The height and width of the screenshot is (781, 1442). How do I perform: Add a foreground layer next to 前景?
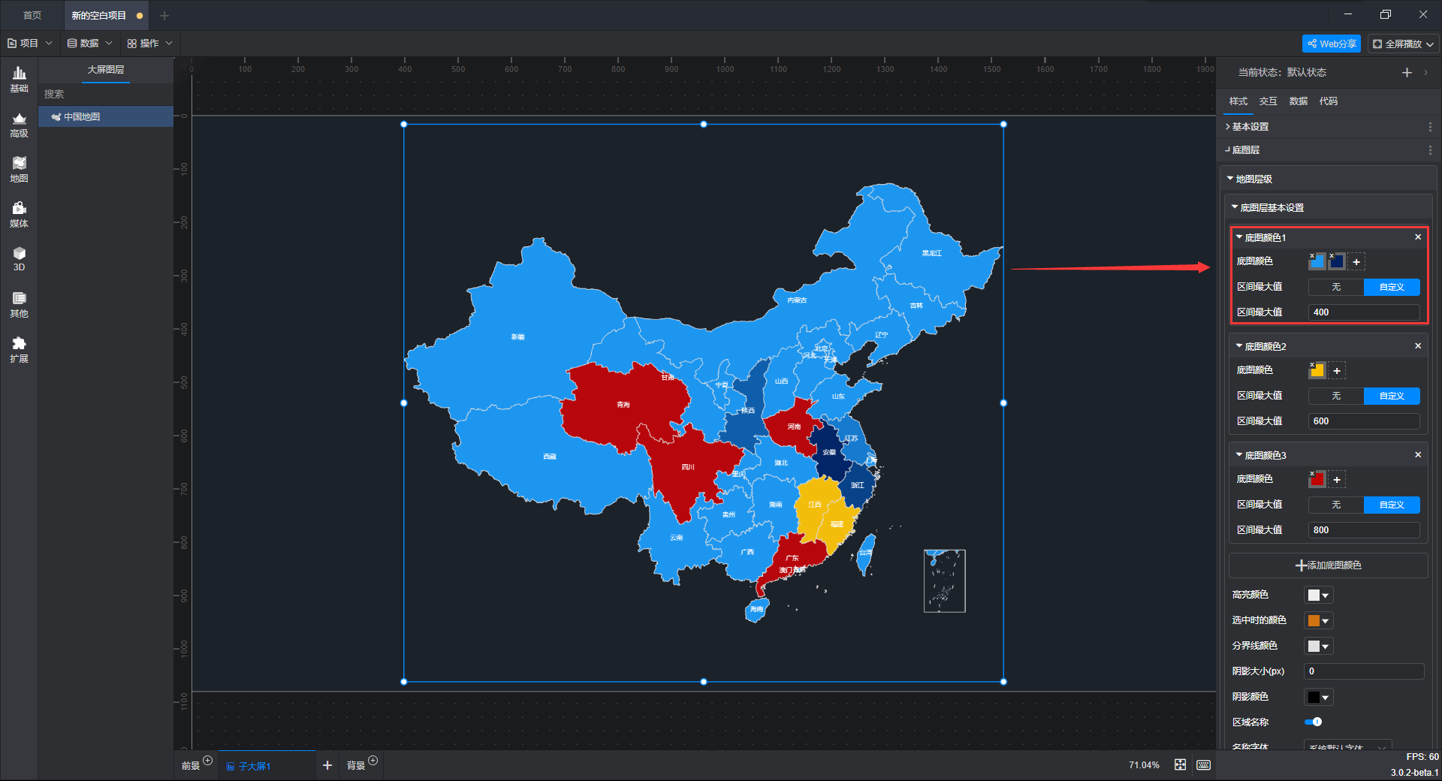pos(208,761)
